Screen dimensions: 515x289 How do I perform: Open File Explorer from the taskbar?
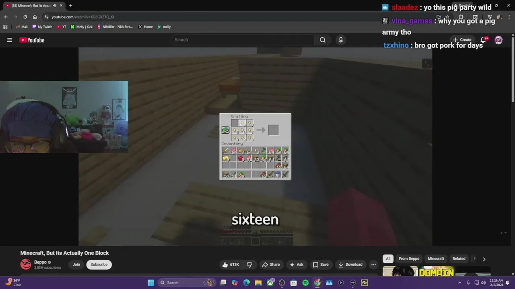(258, 283)
